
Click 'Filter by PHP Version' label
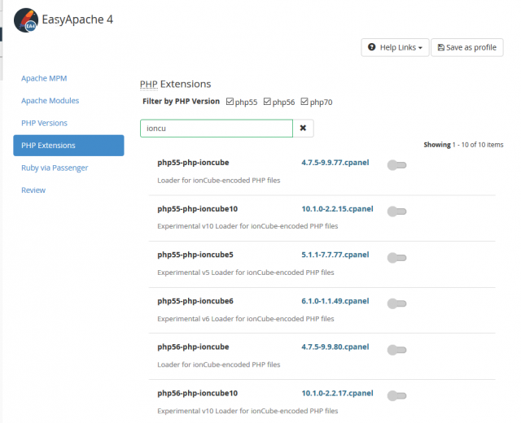tap(181, 101)
